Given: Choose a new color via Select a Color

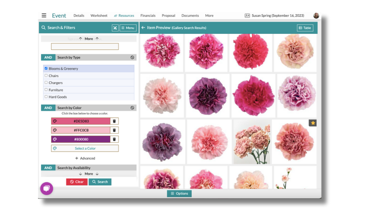Looking at the screenshot, I should (85, 148).
